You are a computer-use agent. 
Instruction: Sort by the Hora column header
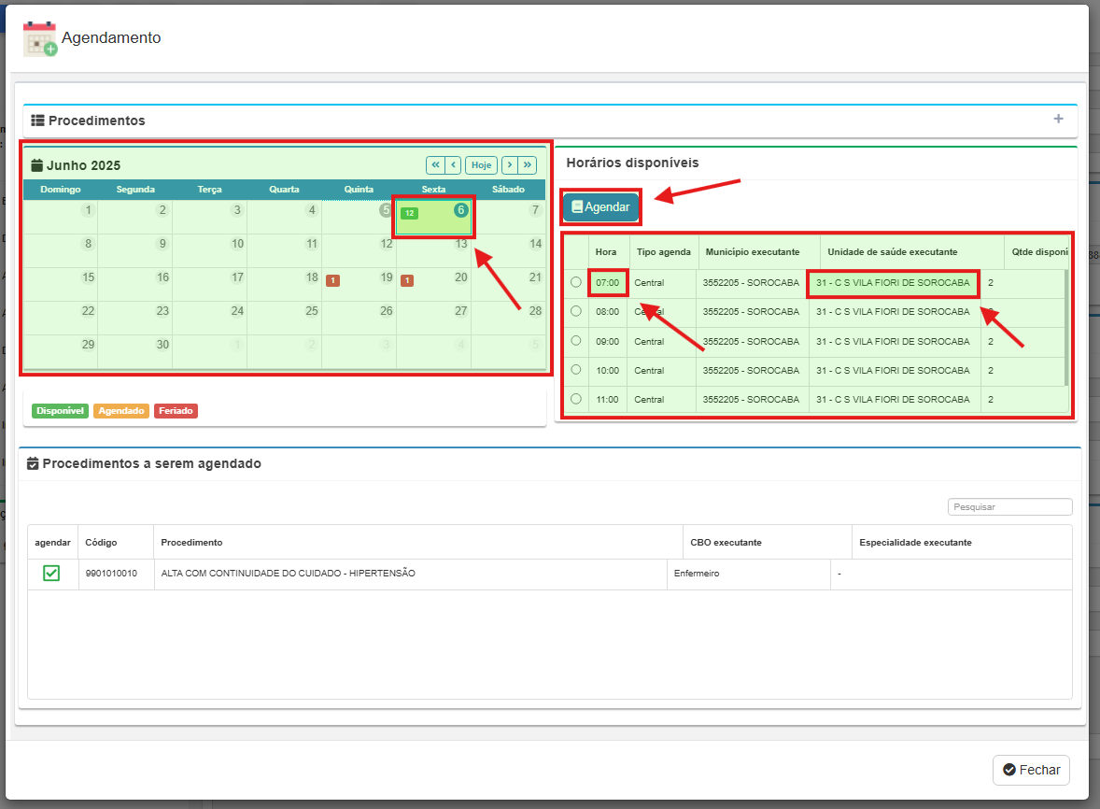point(606,252)
